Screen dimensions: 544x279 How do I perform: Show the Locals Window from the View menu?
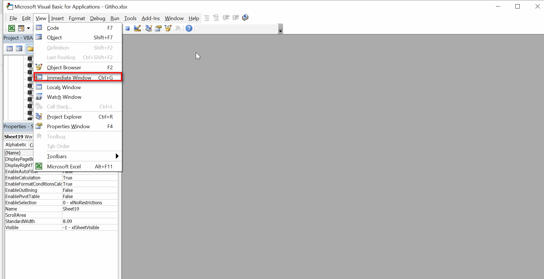pos(78,87)
